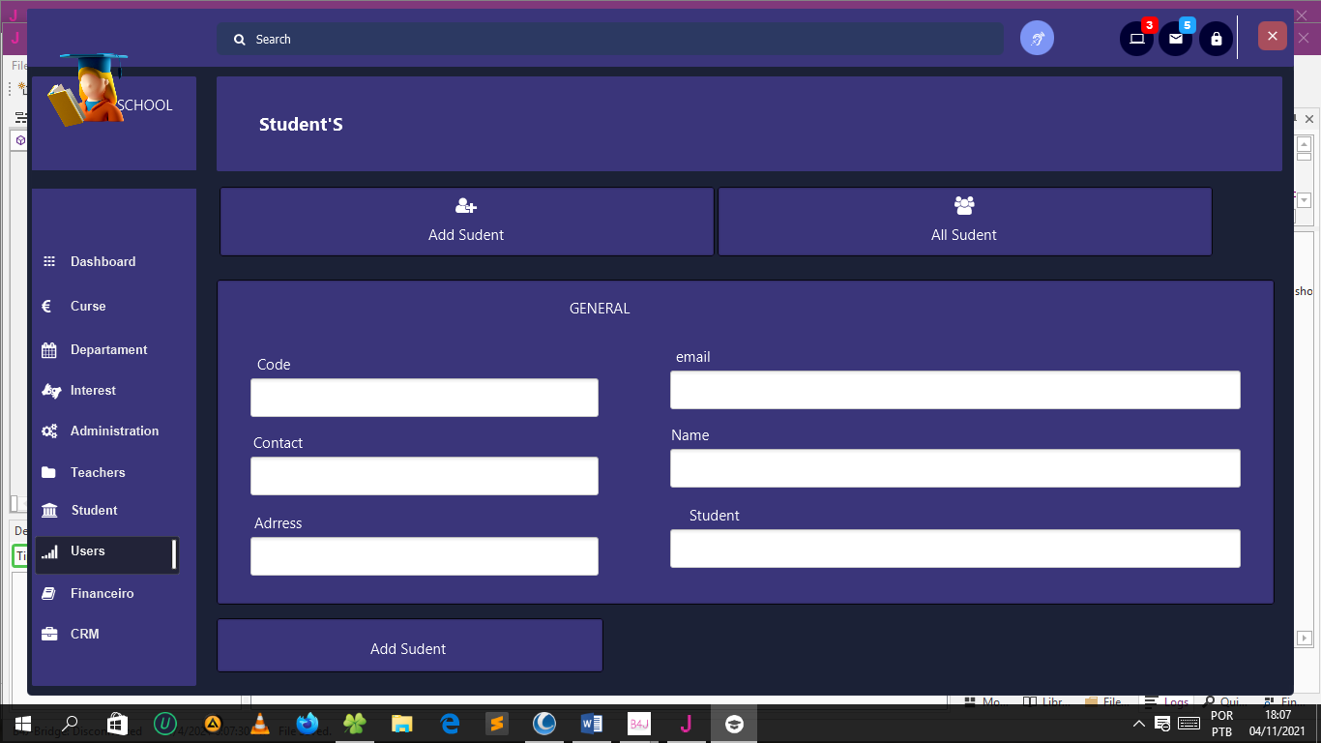Open VLC media player from taskbar
The width and height of the screenshot is (1321, 743).
click(x=259, y=724)
